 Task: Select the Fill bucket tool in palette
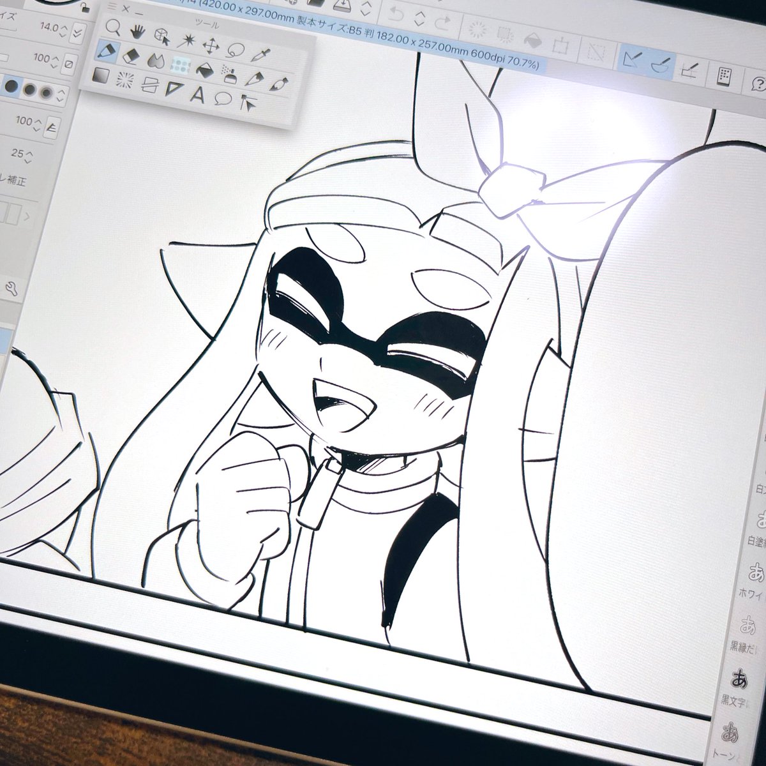[x=206, y=70]
